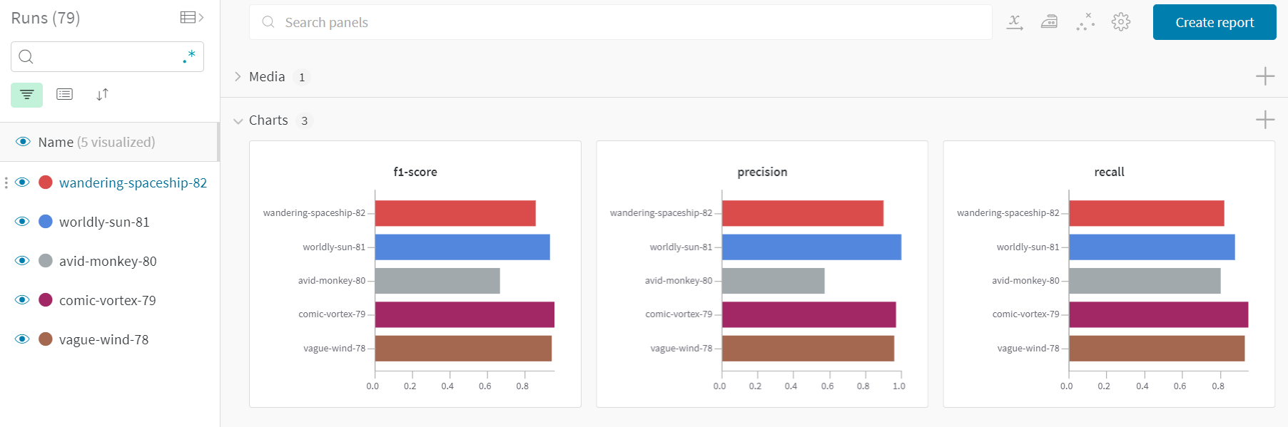Open workspace settings gear
Viewport: 1288px width, 427px height.
click(1121, 22)
